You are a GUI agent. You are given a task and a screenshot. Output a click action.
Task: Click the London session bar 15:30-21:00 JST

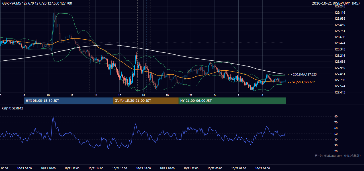pyautogui.click(x=146, y=101)
